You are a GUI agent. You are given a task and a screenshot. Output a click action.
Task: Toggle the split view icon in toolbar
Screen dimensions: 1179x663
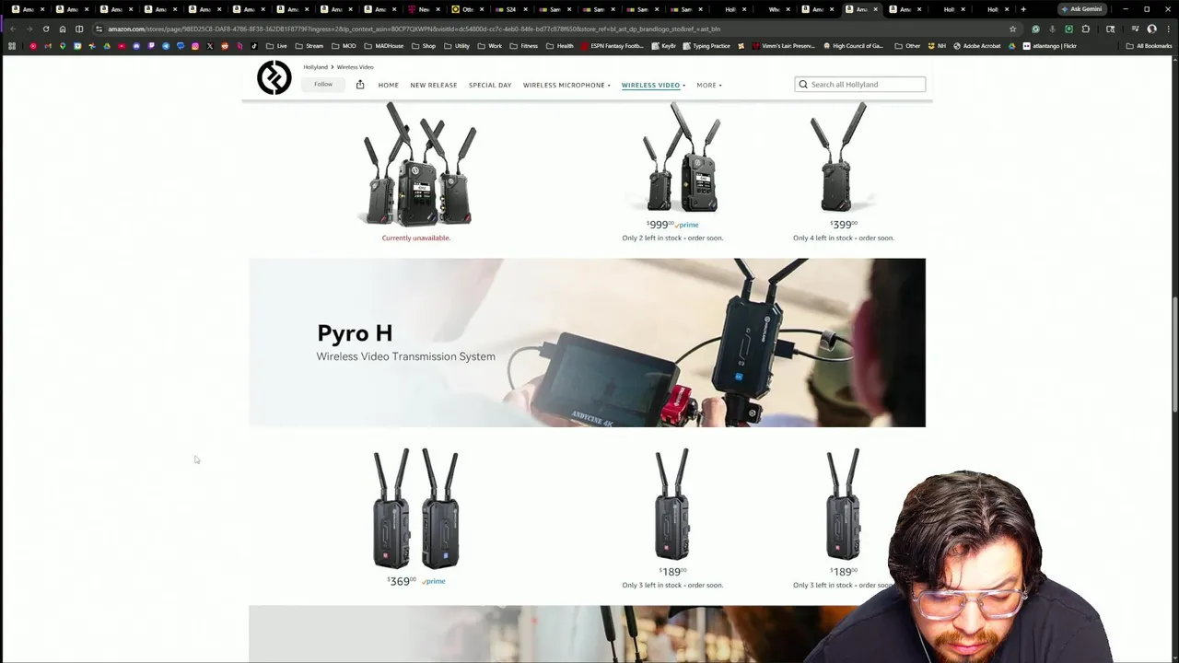(x=79, y=29)
